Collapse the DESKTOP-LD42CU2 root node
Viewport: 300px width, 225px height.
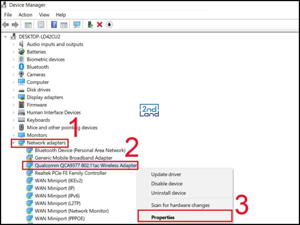(5, 37)
